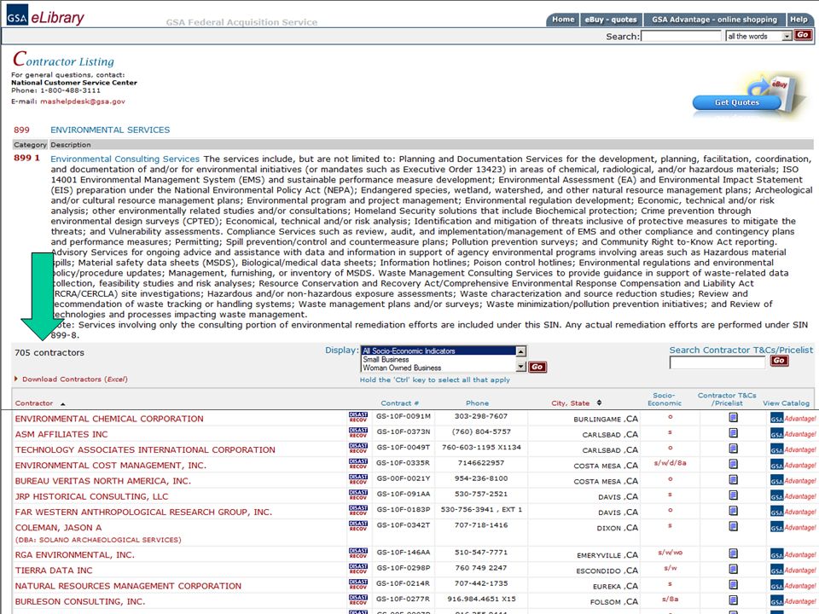
Task: Select Small Business in Display list
Action: click(438, 359)
